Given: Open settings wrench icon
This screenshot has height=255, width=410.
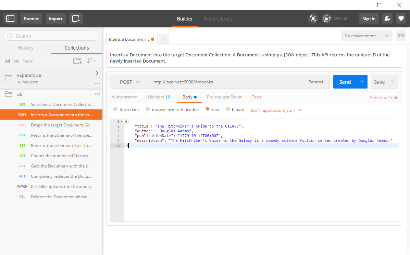Looking at the screenshot, I should tap(387, 18).
